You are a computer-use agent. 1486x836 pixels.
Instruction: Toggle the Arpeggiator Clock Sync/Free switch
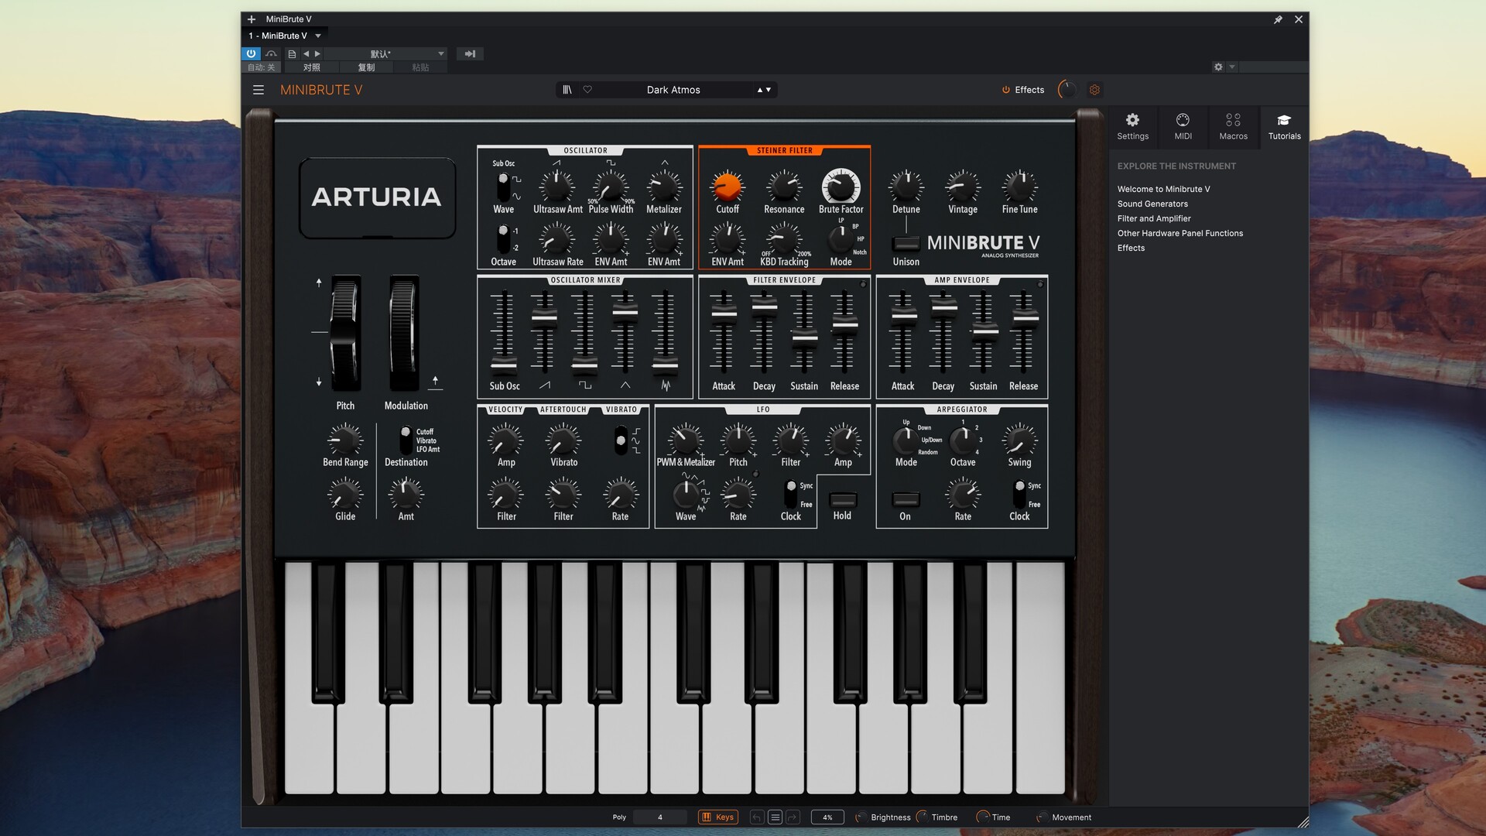(x=1019, y=494)
